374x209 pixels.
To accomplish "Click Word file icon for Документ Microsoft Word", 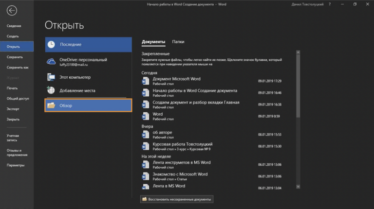I will point(146,81).
